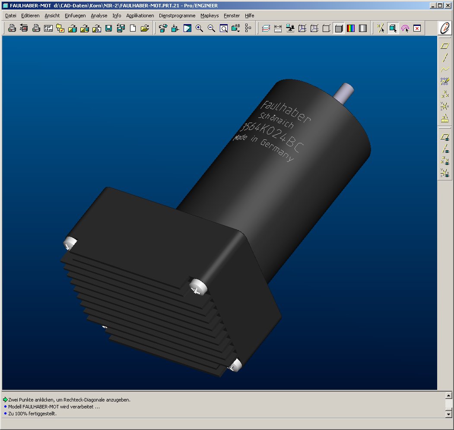Open the Hilfe menu
This screenshot has height=430, width=454.
[x=250, y=16]
